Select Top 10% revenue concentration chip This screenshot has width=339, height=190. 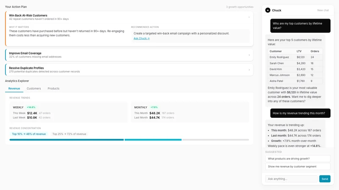coord(29,134)
